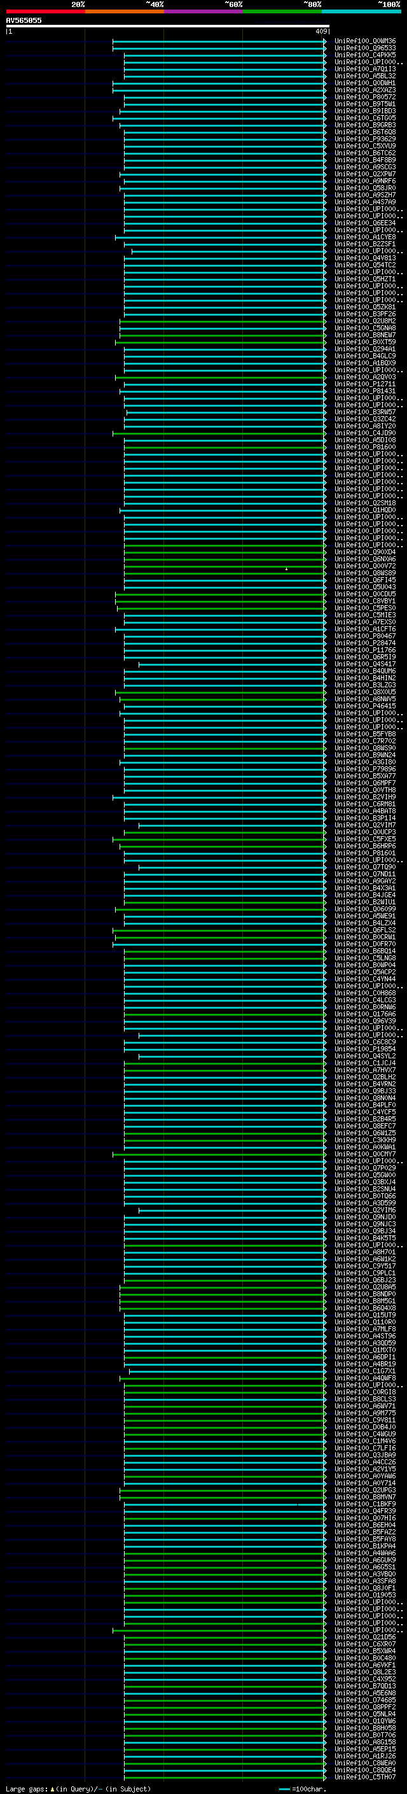Click the cyan ~100% identity legend segment
This screenshot has height=1794, width=407.
coord(362,11)
